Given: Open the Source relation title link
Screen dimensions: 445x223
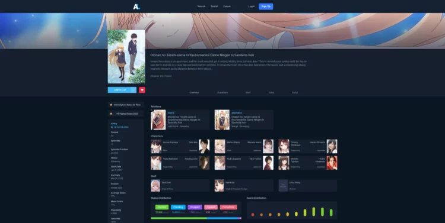Looking at the screenshot, I should pyautogui.click(x=184, y=119).
